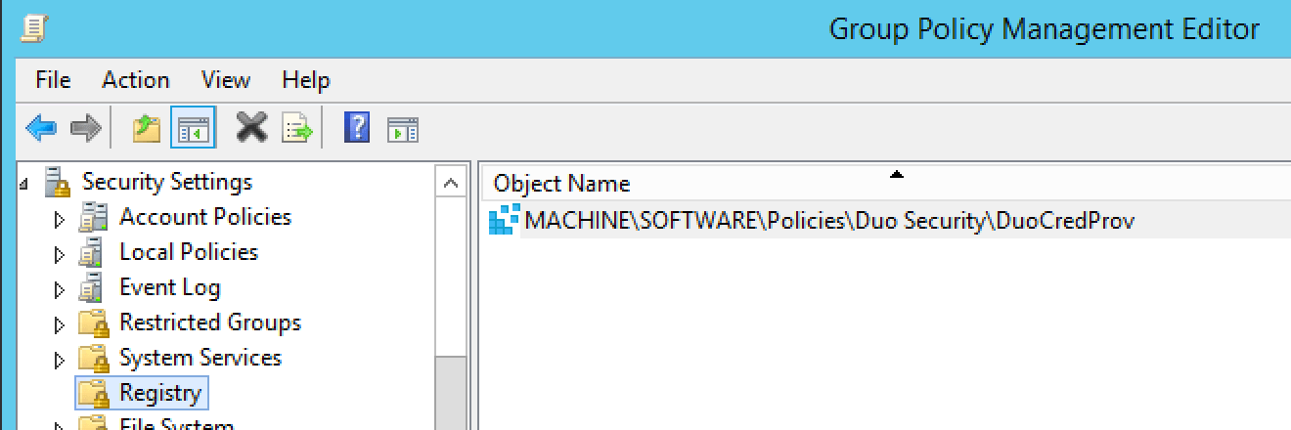
Task: Click the DuoCredProv registry key icon
Action: click(504, 221)
